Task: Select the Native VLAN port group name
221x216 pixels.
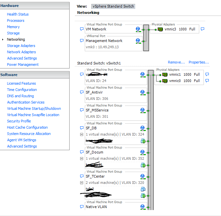Action: [96, 207]
